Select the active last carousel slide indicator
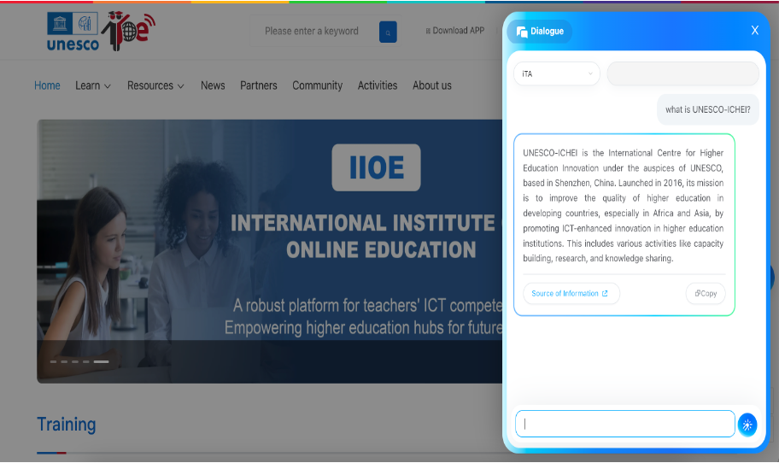 (x=101, y=362)
